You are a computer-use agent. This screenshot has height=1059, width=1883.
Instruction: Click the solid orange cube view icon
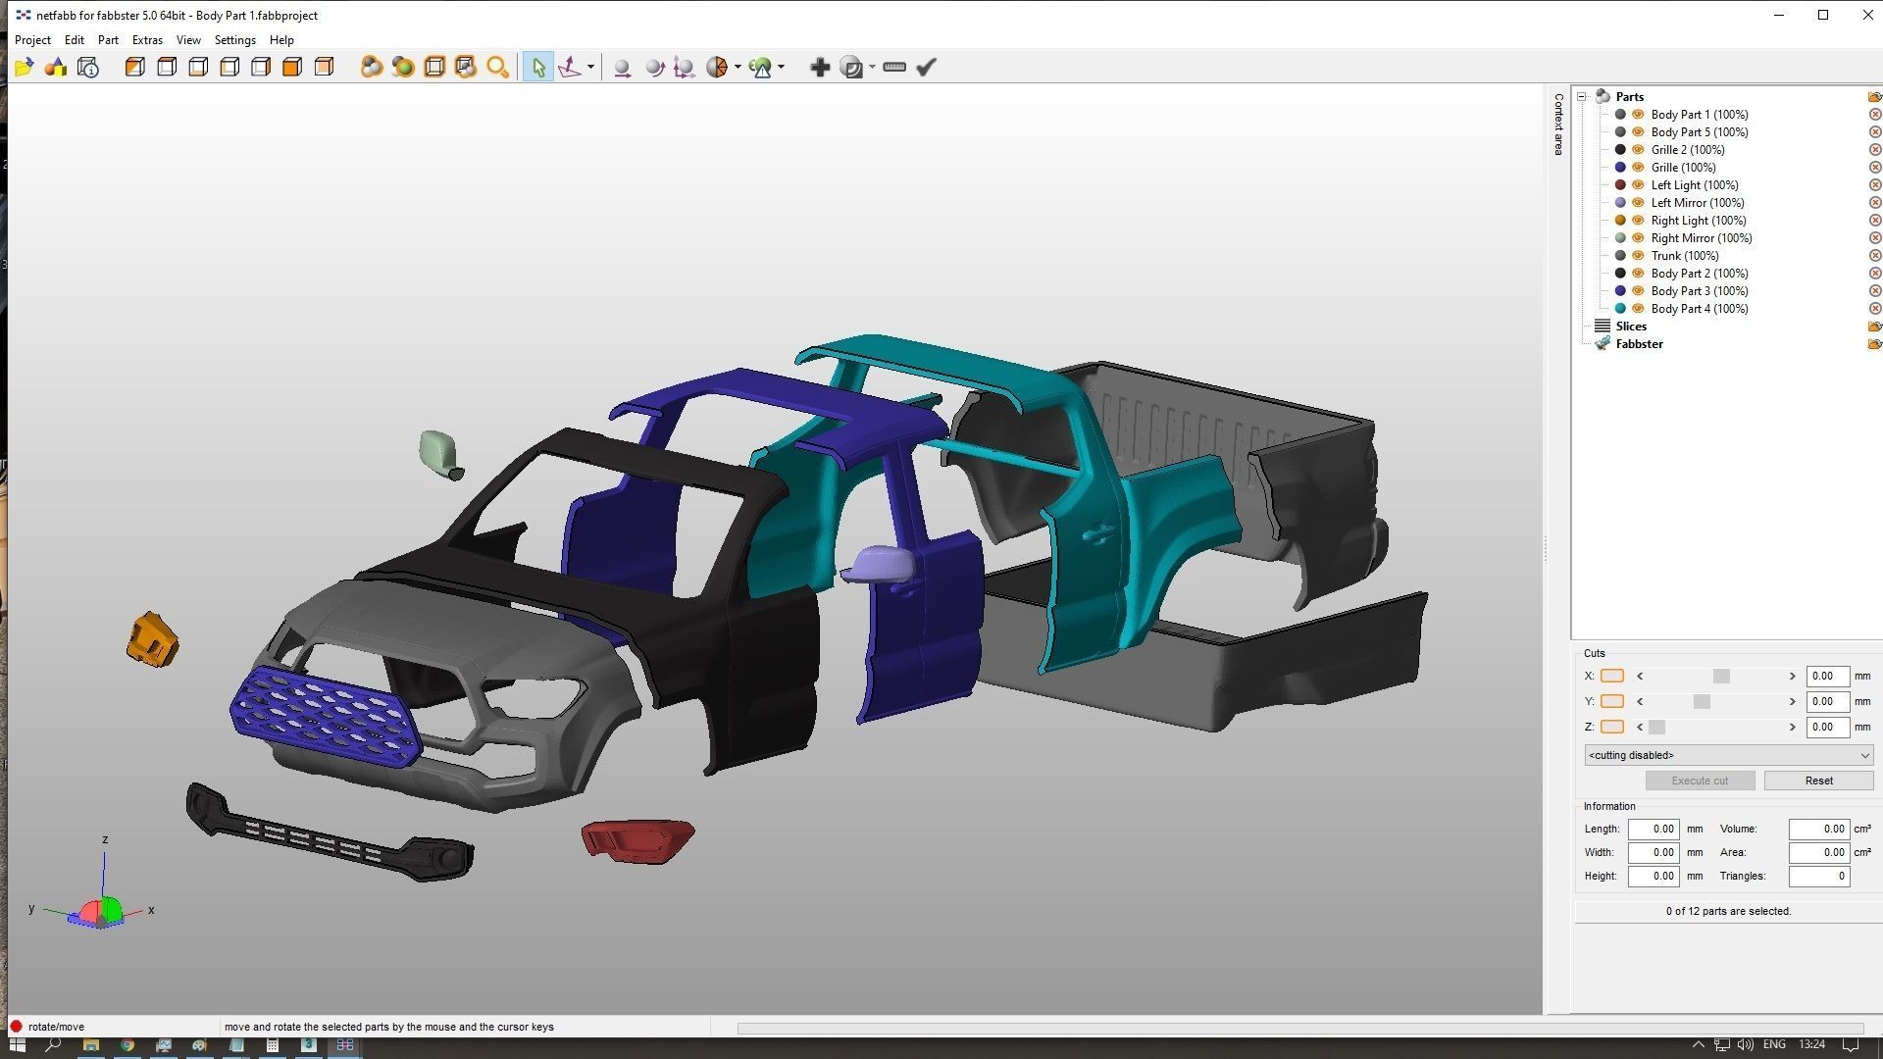[x=292, y=68]
